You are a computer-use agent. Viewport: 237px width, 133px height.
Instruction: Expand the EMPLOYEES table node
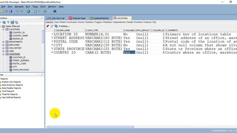click(3, 45)
